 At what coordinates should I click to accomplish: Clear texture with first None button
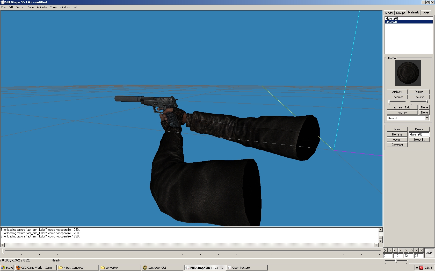pyautogui.click(x=424, y=107)
